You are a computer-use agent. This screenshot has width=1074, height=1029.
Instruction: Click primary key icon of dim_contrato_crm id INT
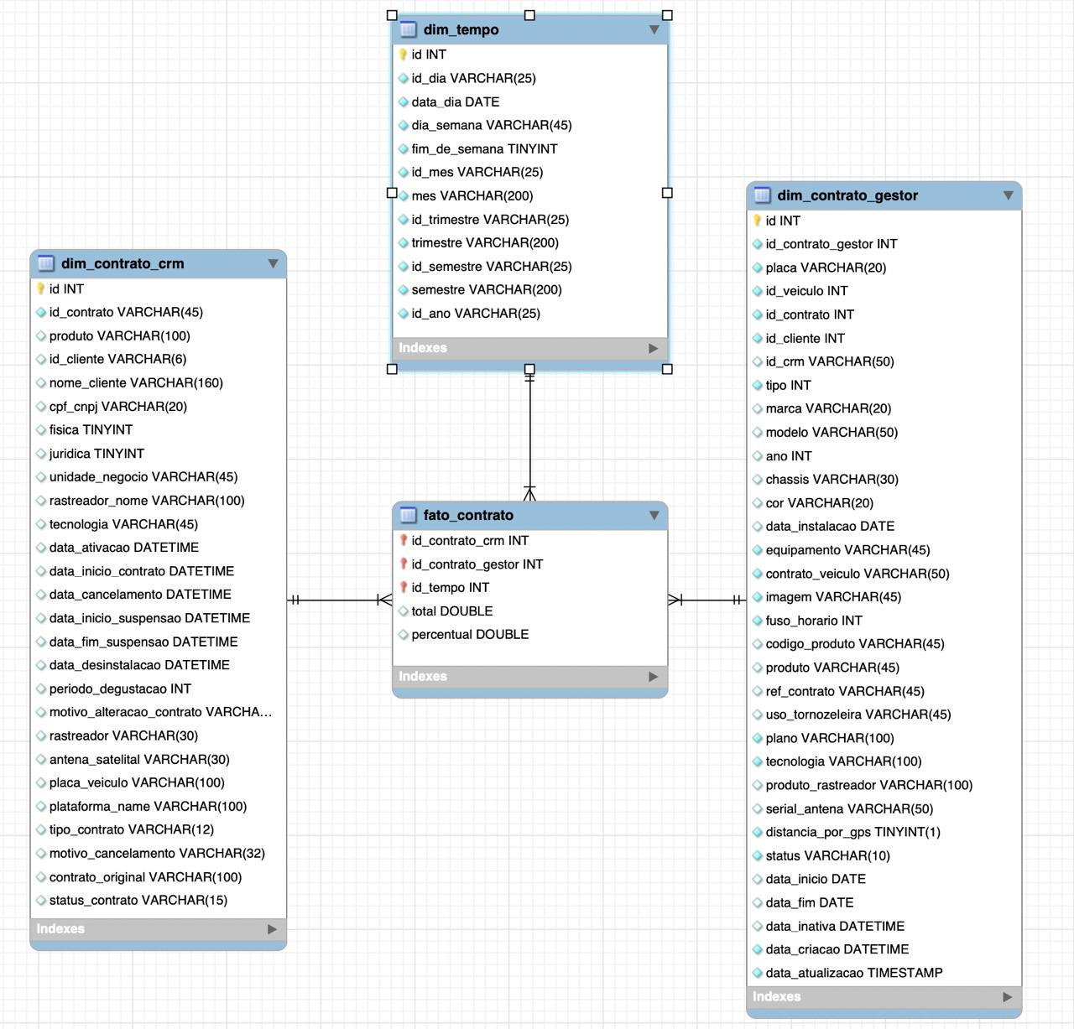click(41, 288)
